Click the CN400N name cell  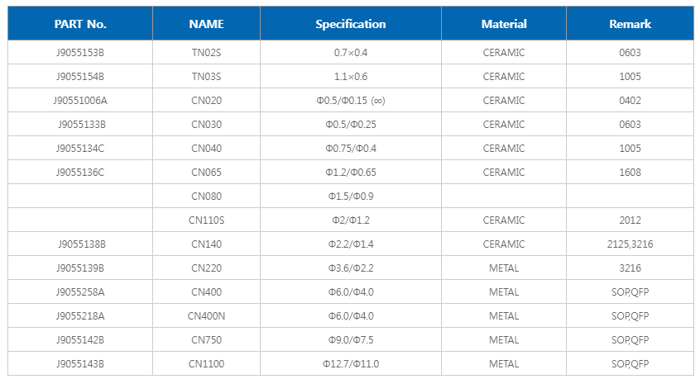coord(206,316)
